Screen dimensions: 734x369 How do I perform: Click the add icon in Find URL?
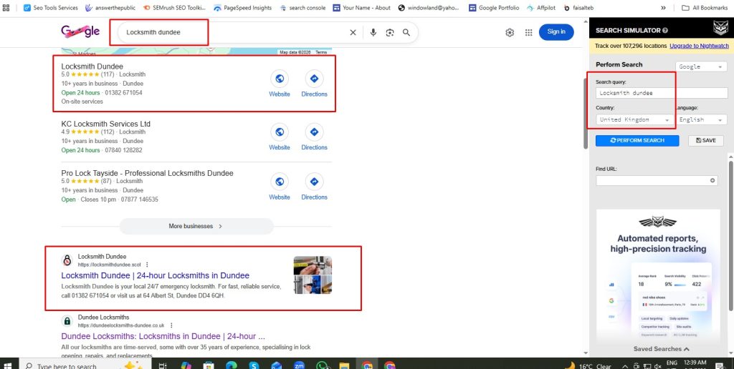coord(712,180)
